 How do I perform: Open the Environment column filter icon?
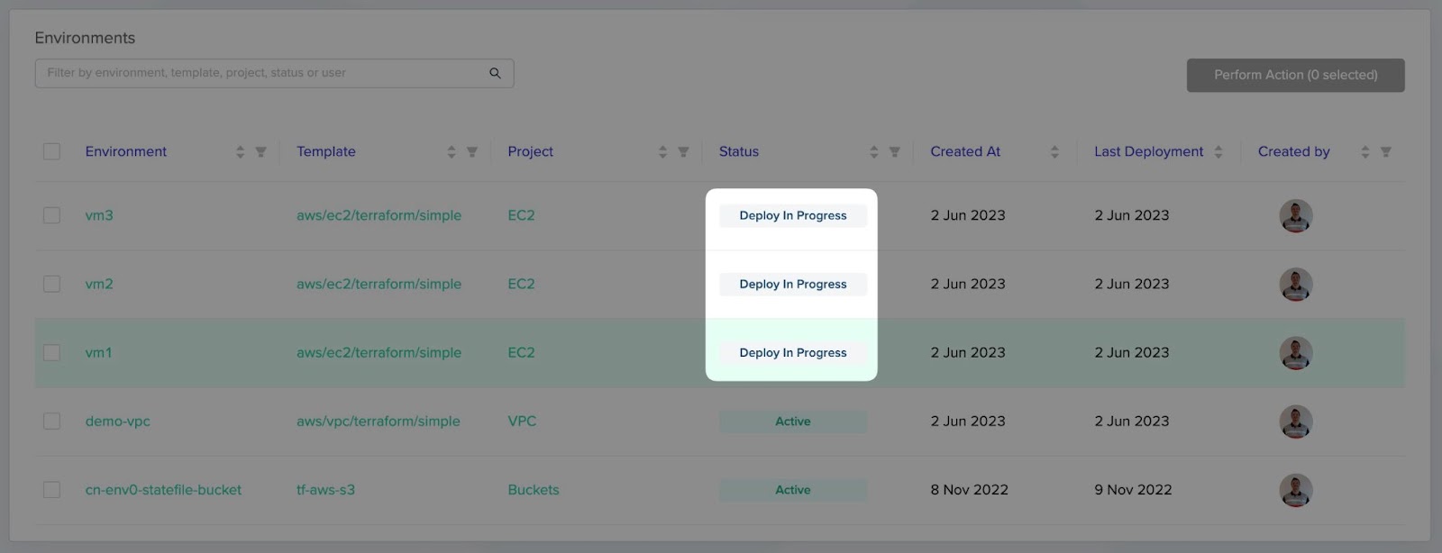pos(260,152)
